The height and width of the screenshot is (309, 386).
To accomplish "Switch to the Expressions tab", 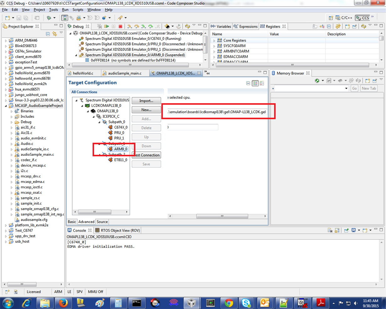I will pos(245,26).
